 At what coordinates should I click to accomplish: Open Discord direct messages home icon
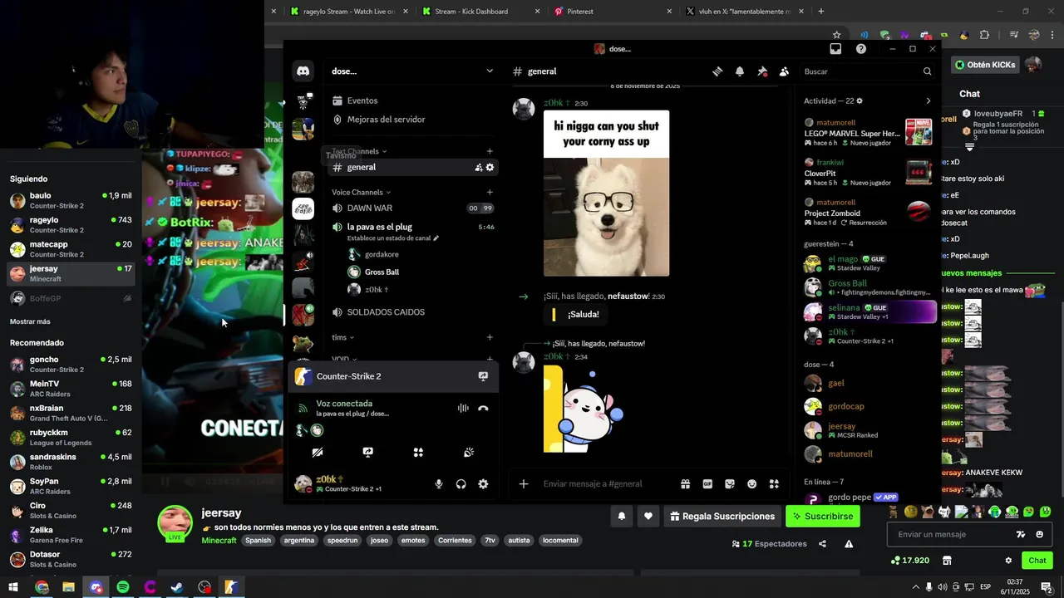pos(303,71)
